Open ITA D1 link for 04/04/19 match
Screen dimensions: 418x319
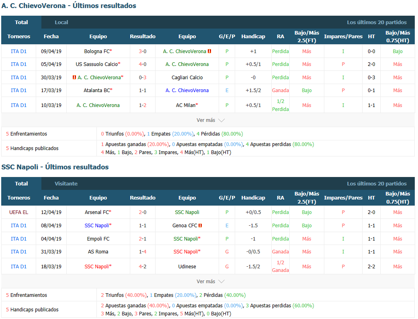click(x=18, y=239)
